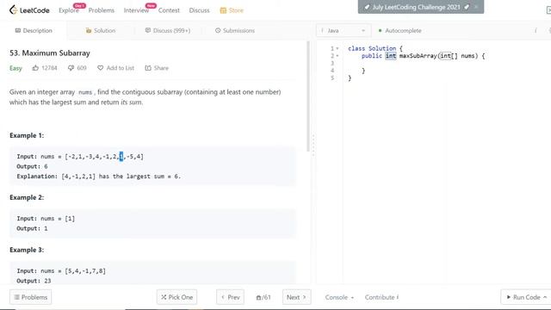
Task: Open the Interview menu item
Action: 136,10
